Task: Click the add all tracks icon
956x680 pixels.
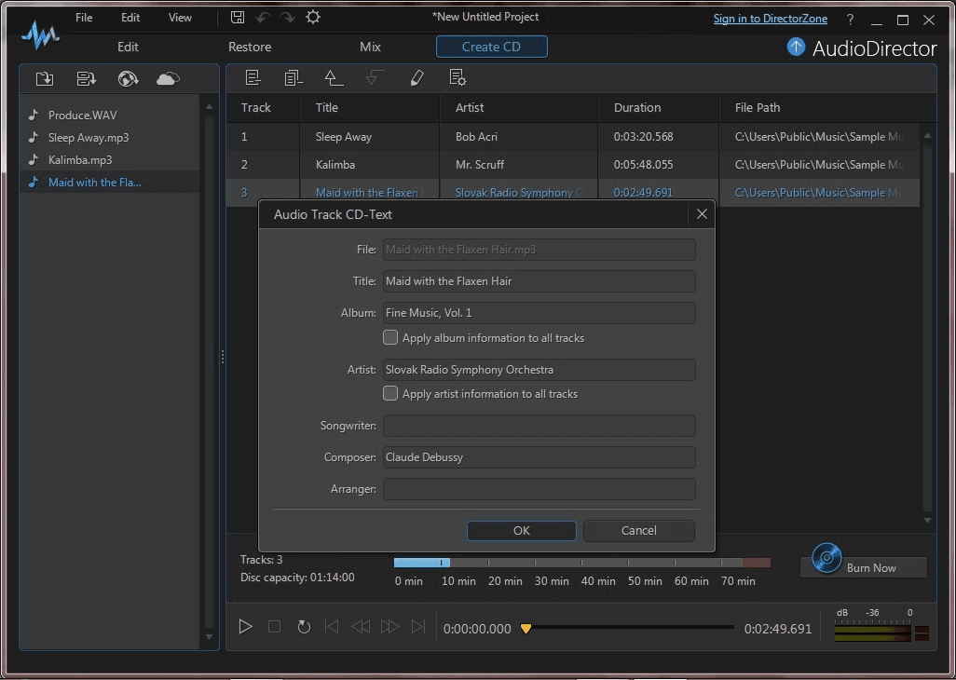Action: (294, 78)
